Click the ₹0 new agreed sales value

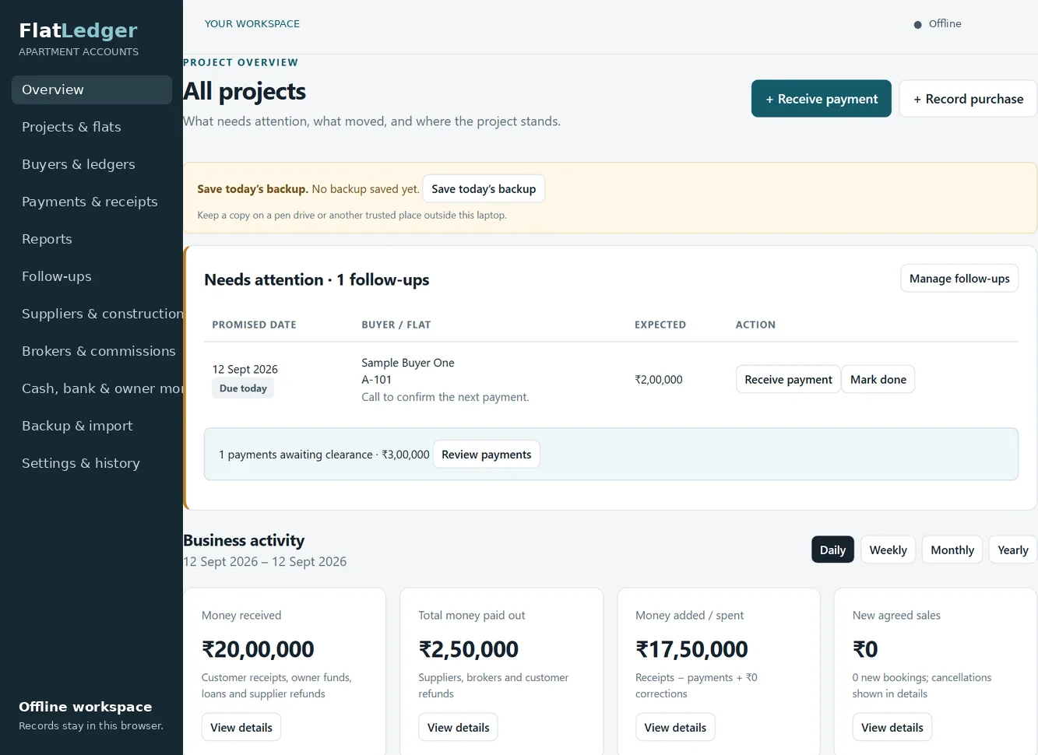pyautogui.click(x=865, y=649)
